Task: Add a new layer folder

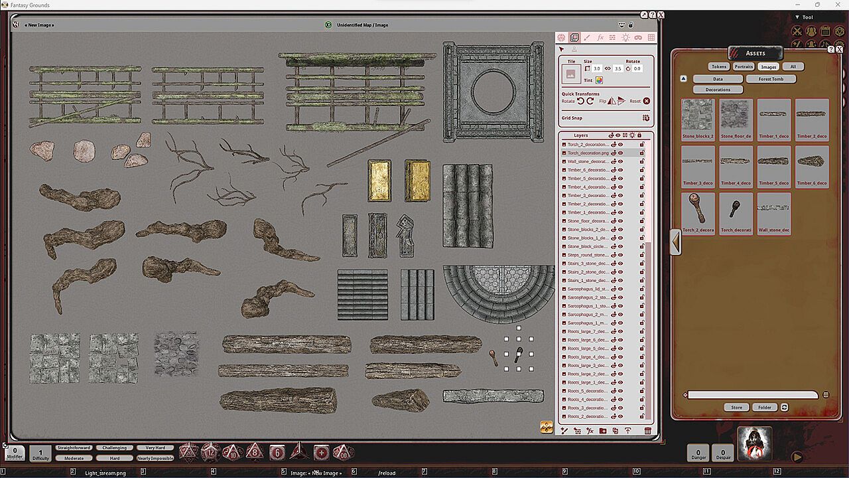Action: click(x=602, y=431)
